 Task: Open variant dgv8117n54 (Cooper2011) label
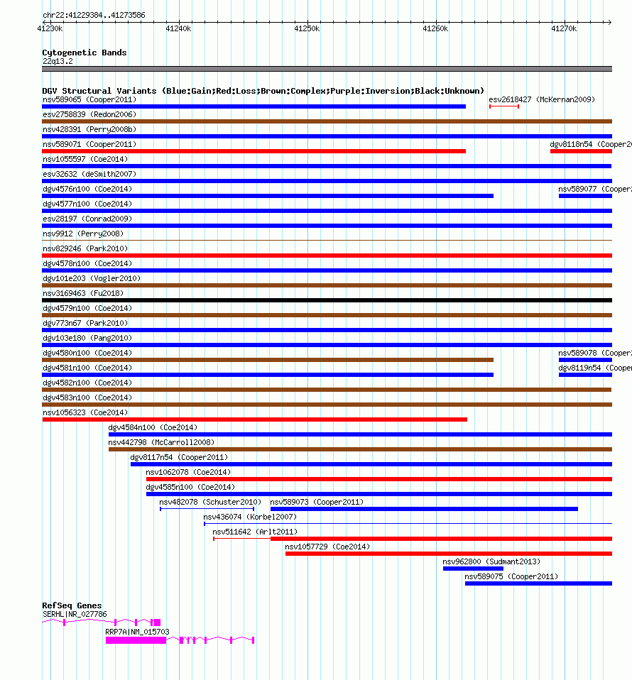click(179, 458)
